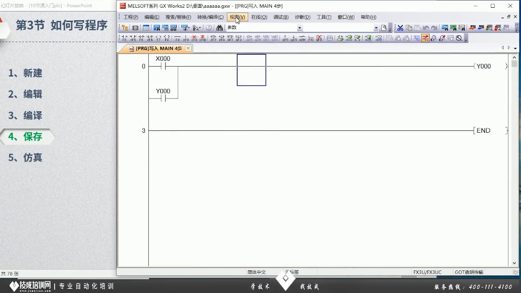
Task: Open the 参数 combo box dropdown
Action: click(299, 28)
